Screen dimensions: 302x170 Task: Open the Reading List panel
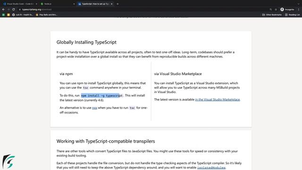click(x=292, y=15)
